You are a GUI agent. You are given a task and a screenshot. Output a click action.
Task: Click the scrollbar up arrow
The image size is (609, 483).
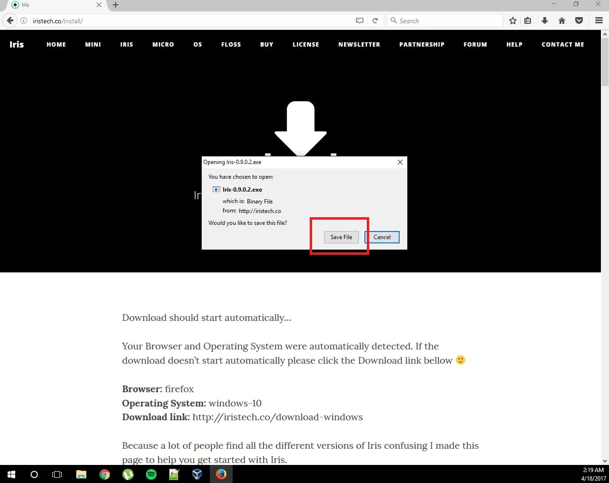[605, 34]
